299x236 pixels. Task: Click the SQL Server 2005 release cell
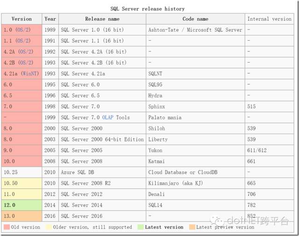point(102,150)
